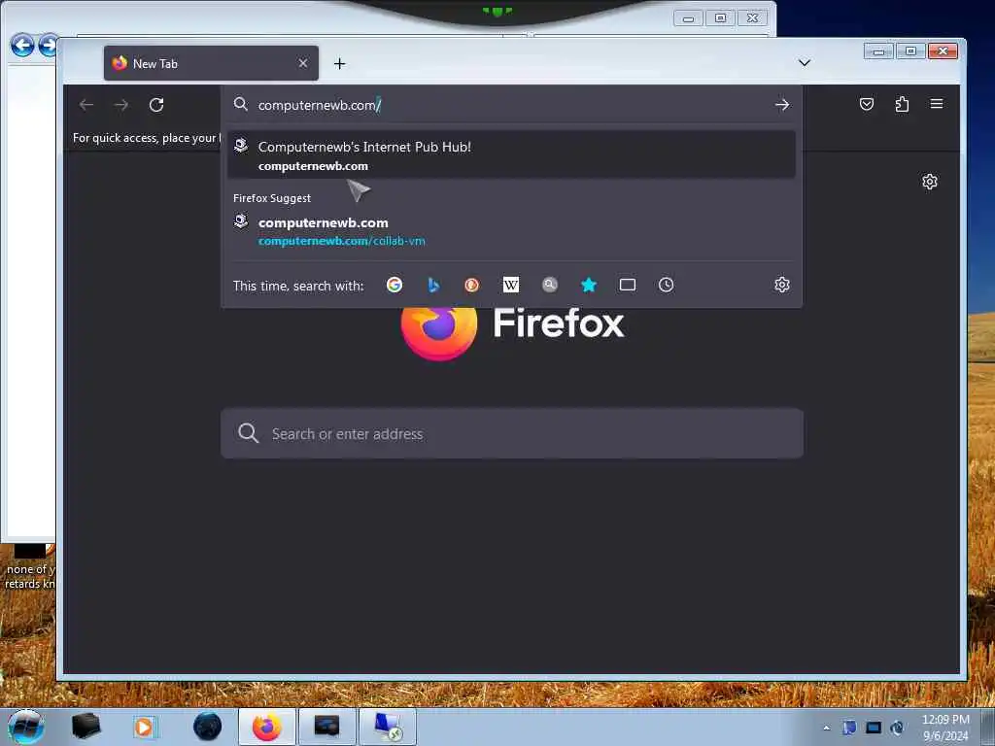The image size is (995, 746).
Task: Click the Firefox logo on new tab page
Action: pos(439,333)
